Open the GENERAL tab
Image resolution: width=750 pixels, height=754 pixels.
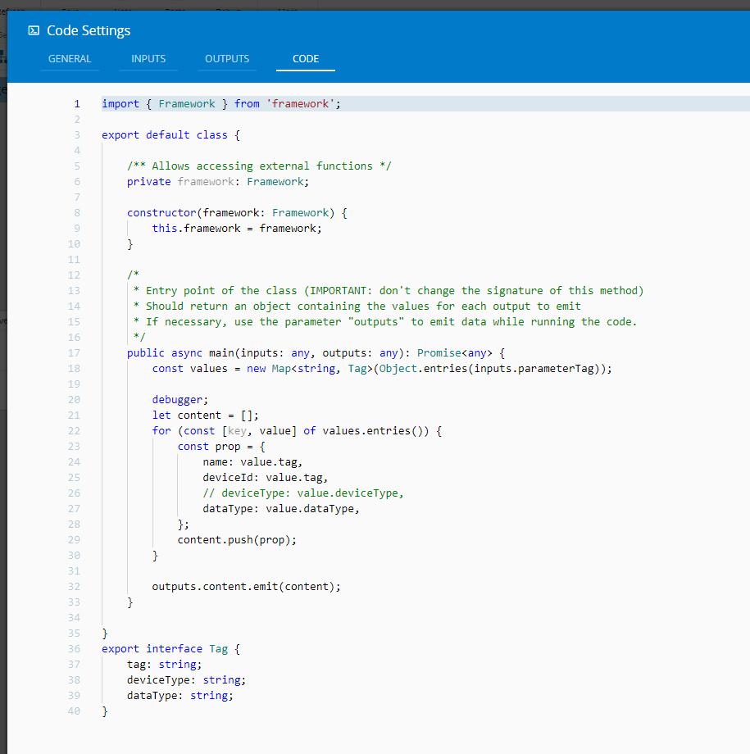point(70,59)
